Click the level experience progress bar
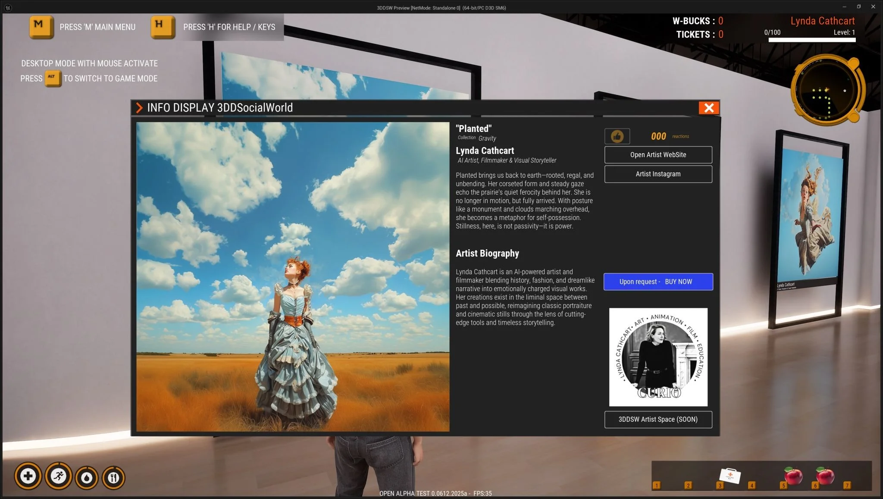 point(811,40)
